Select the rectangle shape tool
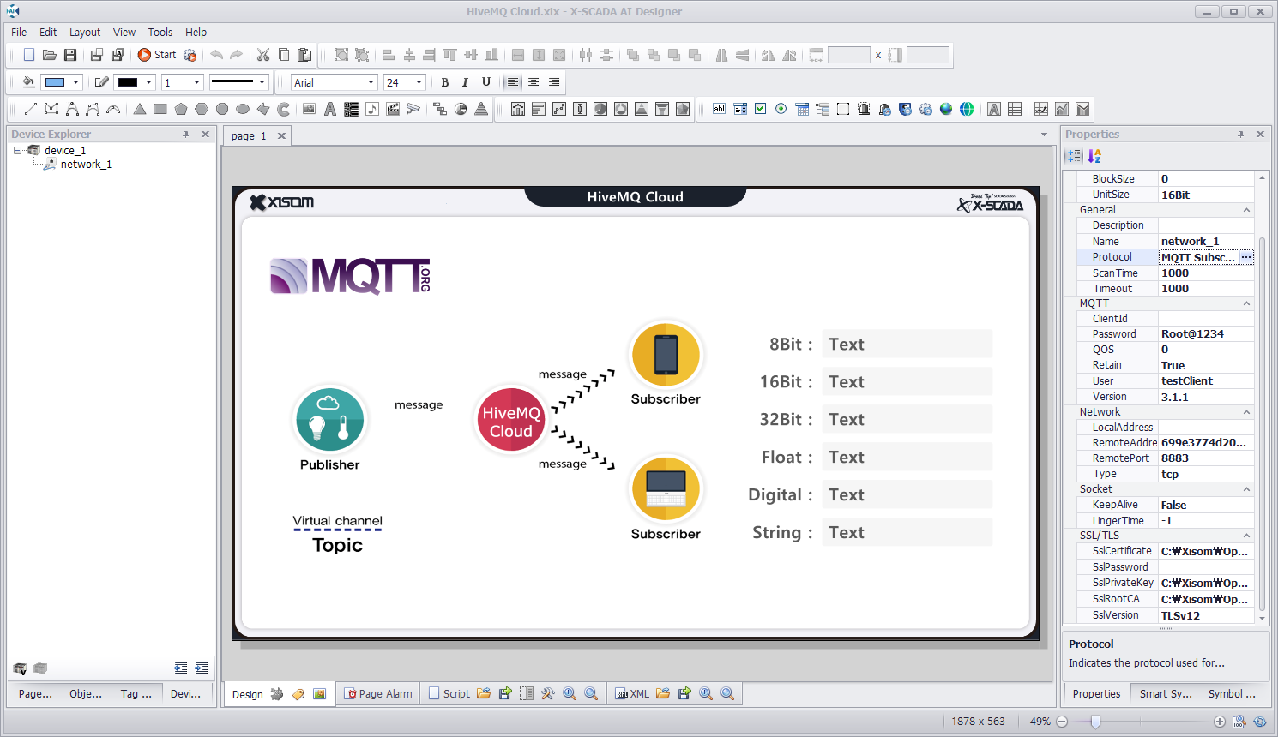 [160, 109]
